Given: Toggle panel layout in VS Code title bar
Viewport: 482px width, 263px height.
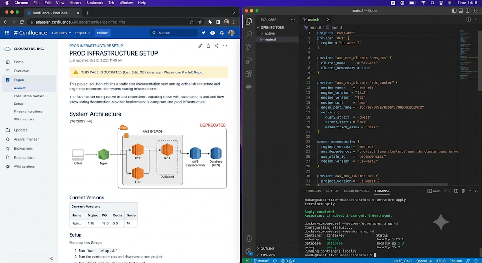Looking at the screenshot, I should coord(461,11).
